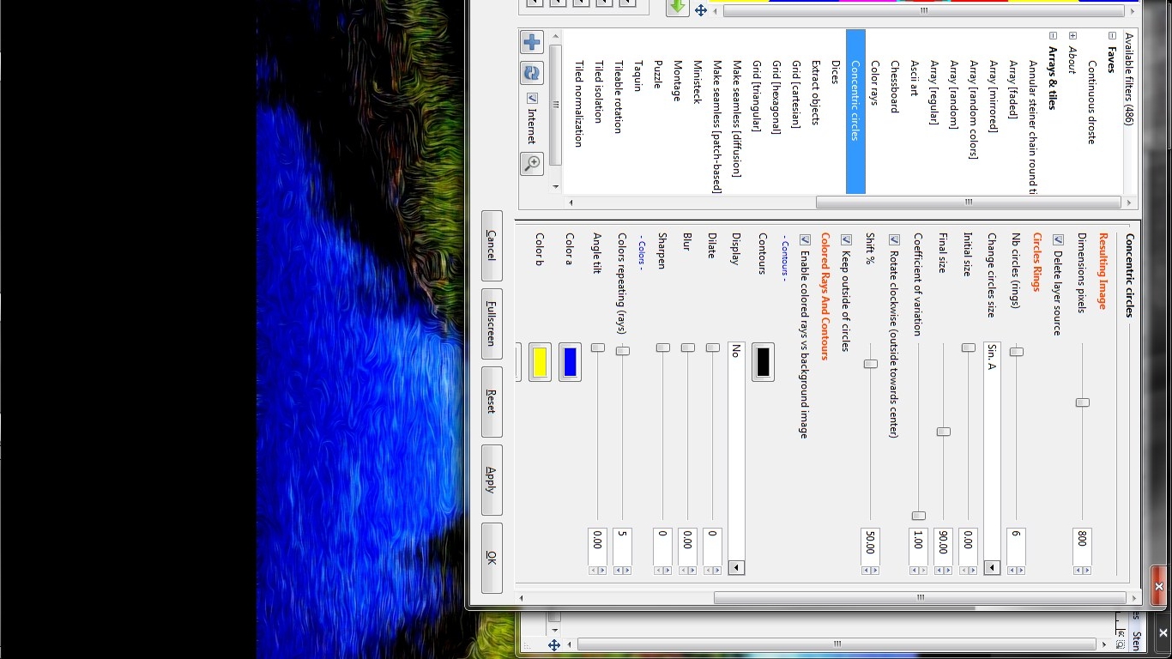Select the Tiled normalization filter
1172x659 pixels.
(x=579, y=103)
